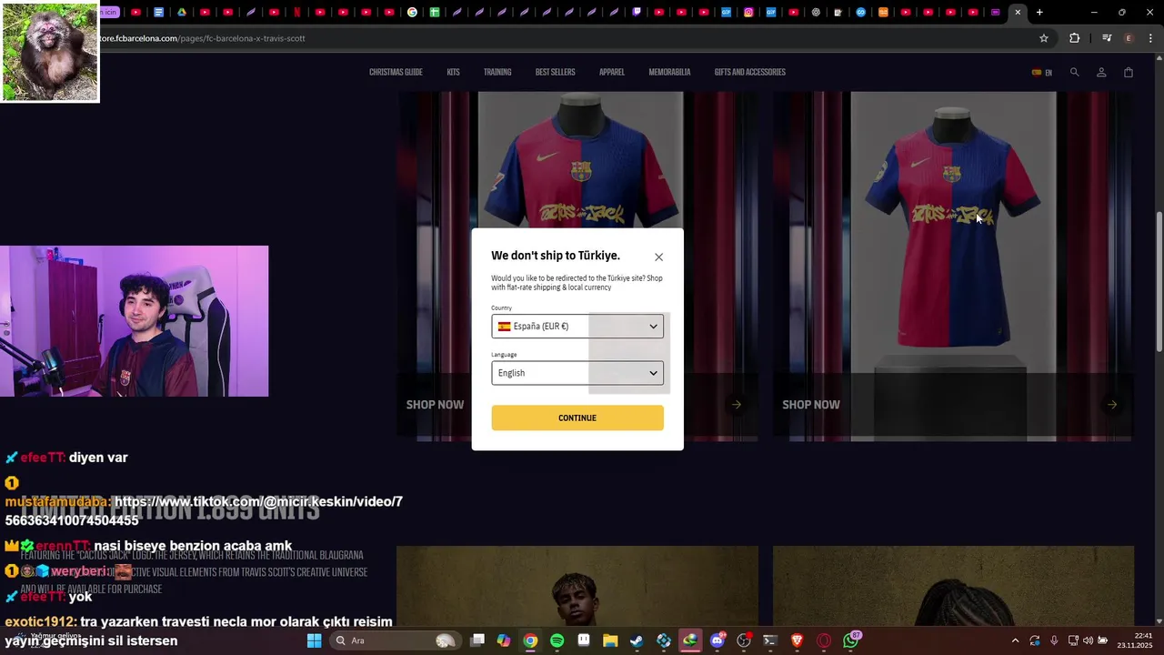Open Brave browser from the taskbar
1164x655 pixels.
click(x=797, y=640)
